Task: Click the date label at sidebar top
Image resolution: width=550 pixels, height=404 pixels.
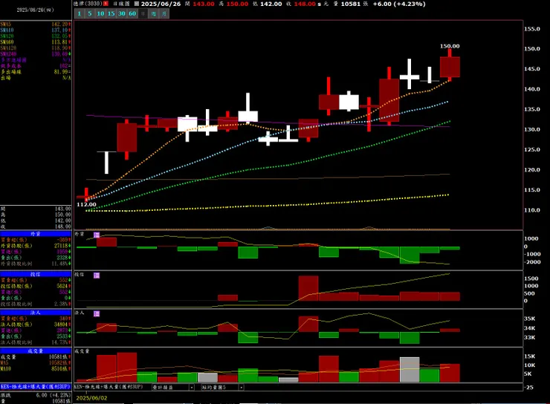Action: click(x=36, y=10)
